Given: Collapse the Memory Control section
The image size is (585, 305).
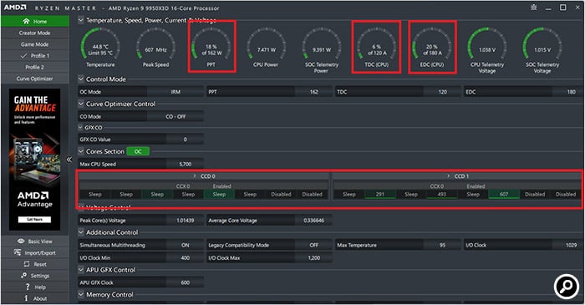Looking at the screenshot, I should point(81,294).
